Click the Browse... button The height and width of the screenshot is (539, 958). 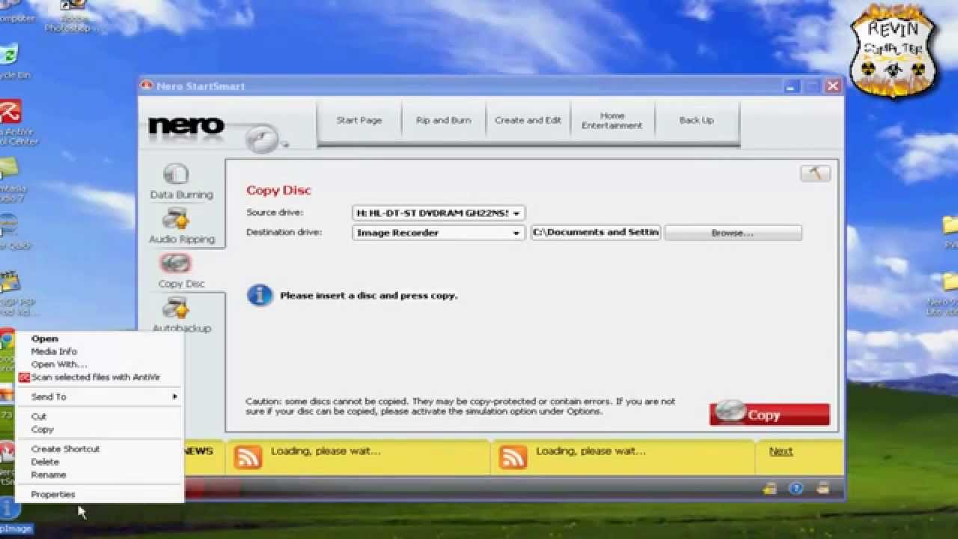[733, 233]
